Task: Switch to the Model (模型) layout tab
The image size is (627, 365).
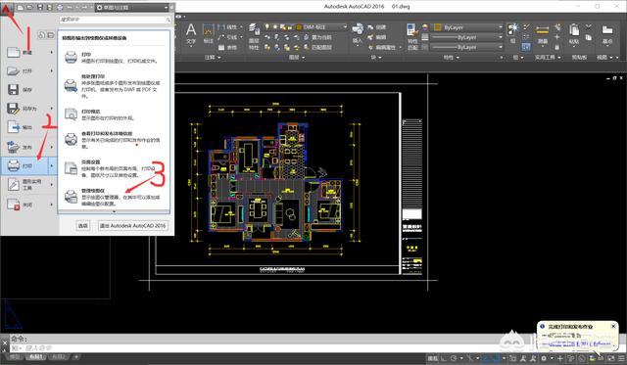Action: (15, 356)
